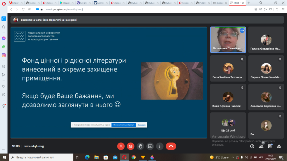Turn on the camera
Viewport: 287px width, 161px height.
pos(131,146)
